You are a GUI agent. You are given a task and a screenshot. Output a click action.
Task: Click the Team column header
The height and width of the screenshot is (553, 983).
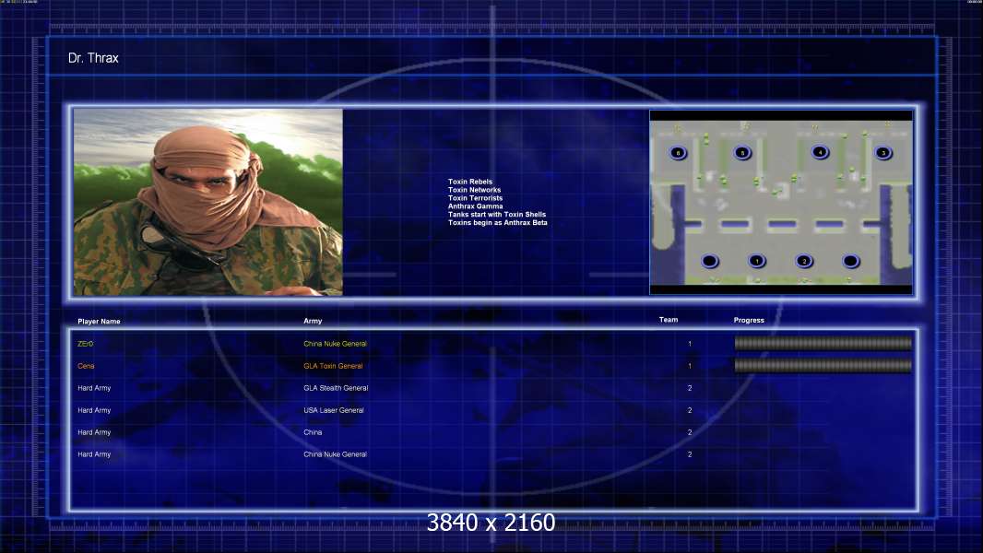point(669,320)
